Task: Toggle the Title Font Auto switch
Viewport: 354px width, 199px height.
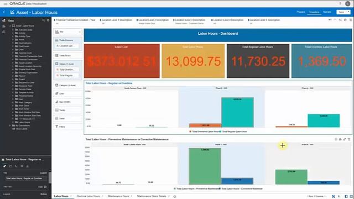Action: coord(45,187)
